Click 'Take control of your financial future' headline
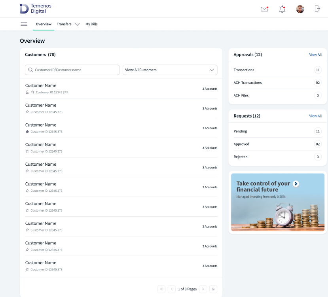328x297 pixels. pyautogui.click(x=263, y=187)
